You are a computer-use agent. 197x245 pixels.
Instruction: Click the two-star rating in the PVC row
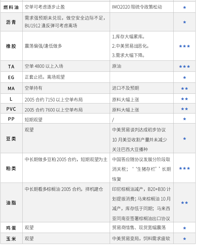[184, 109]
